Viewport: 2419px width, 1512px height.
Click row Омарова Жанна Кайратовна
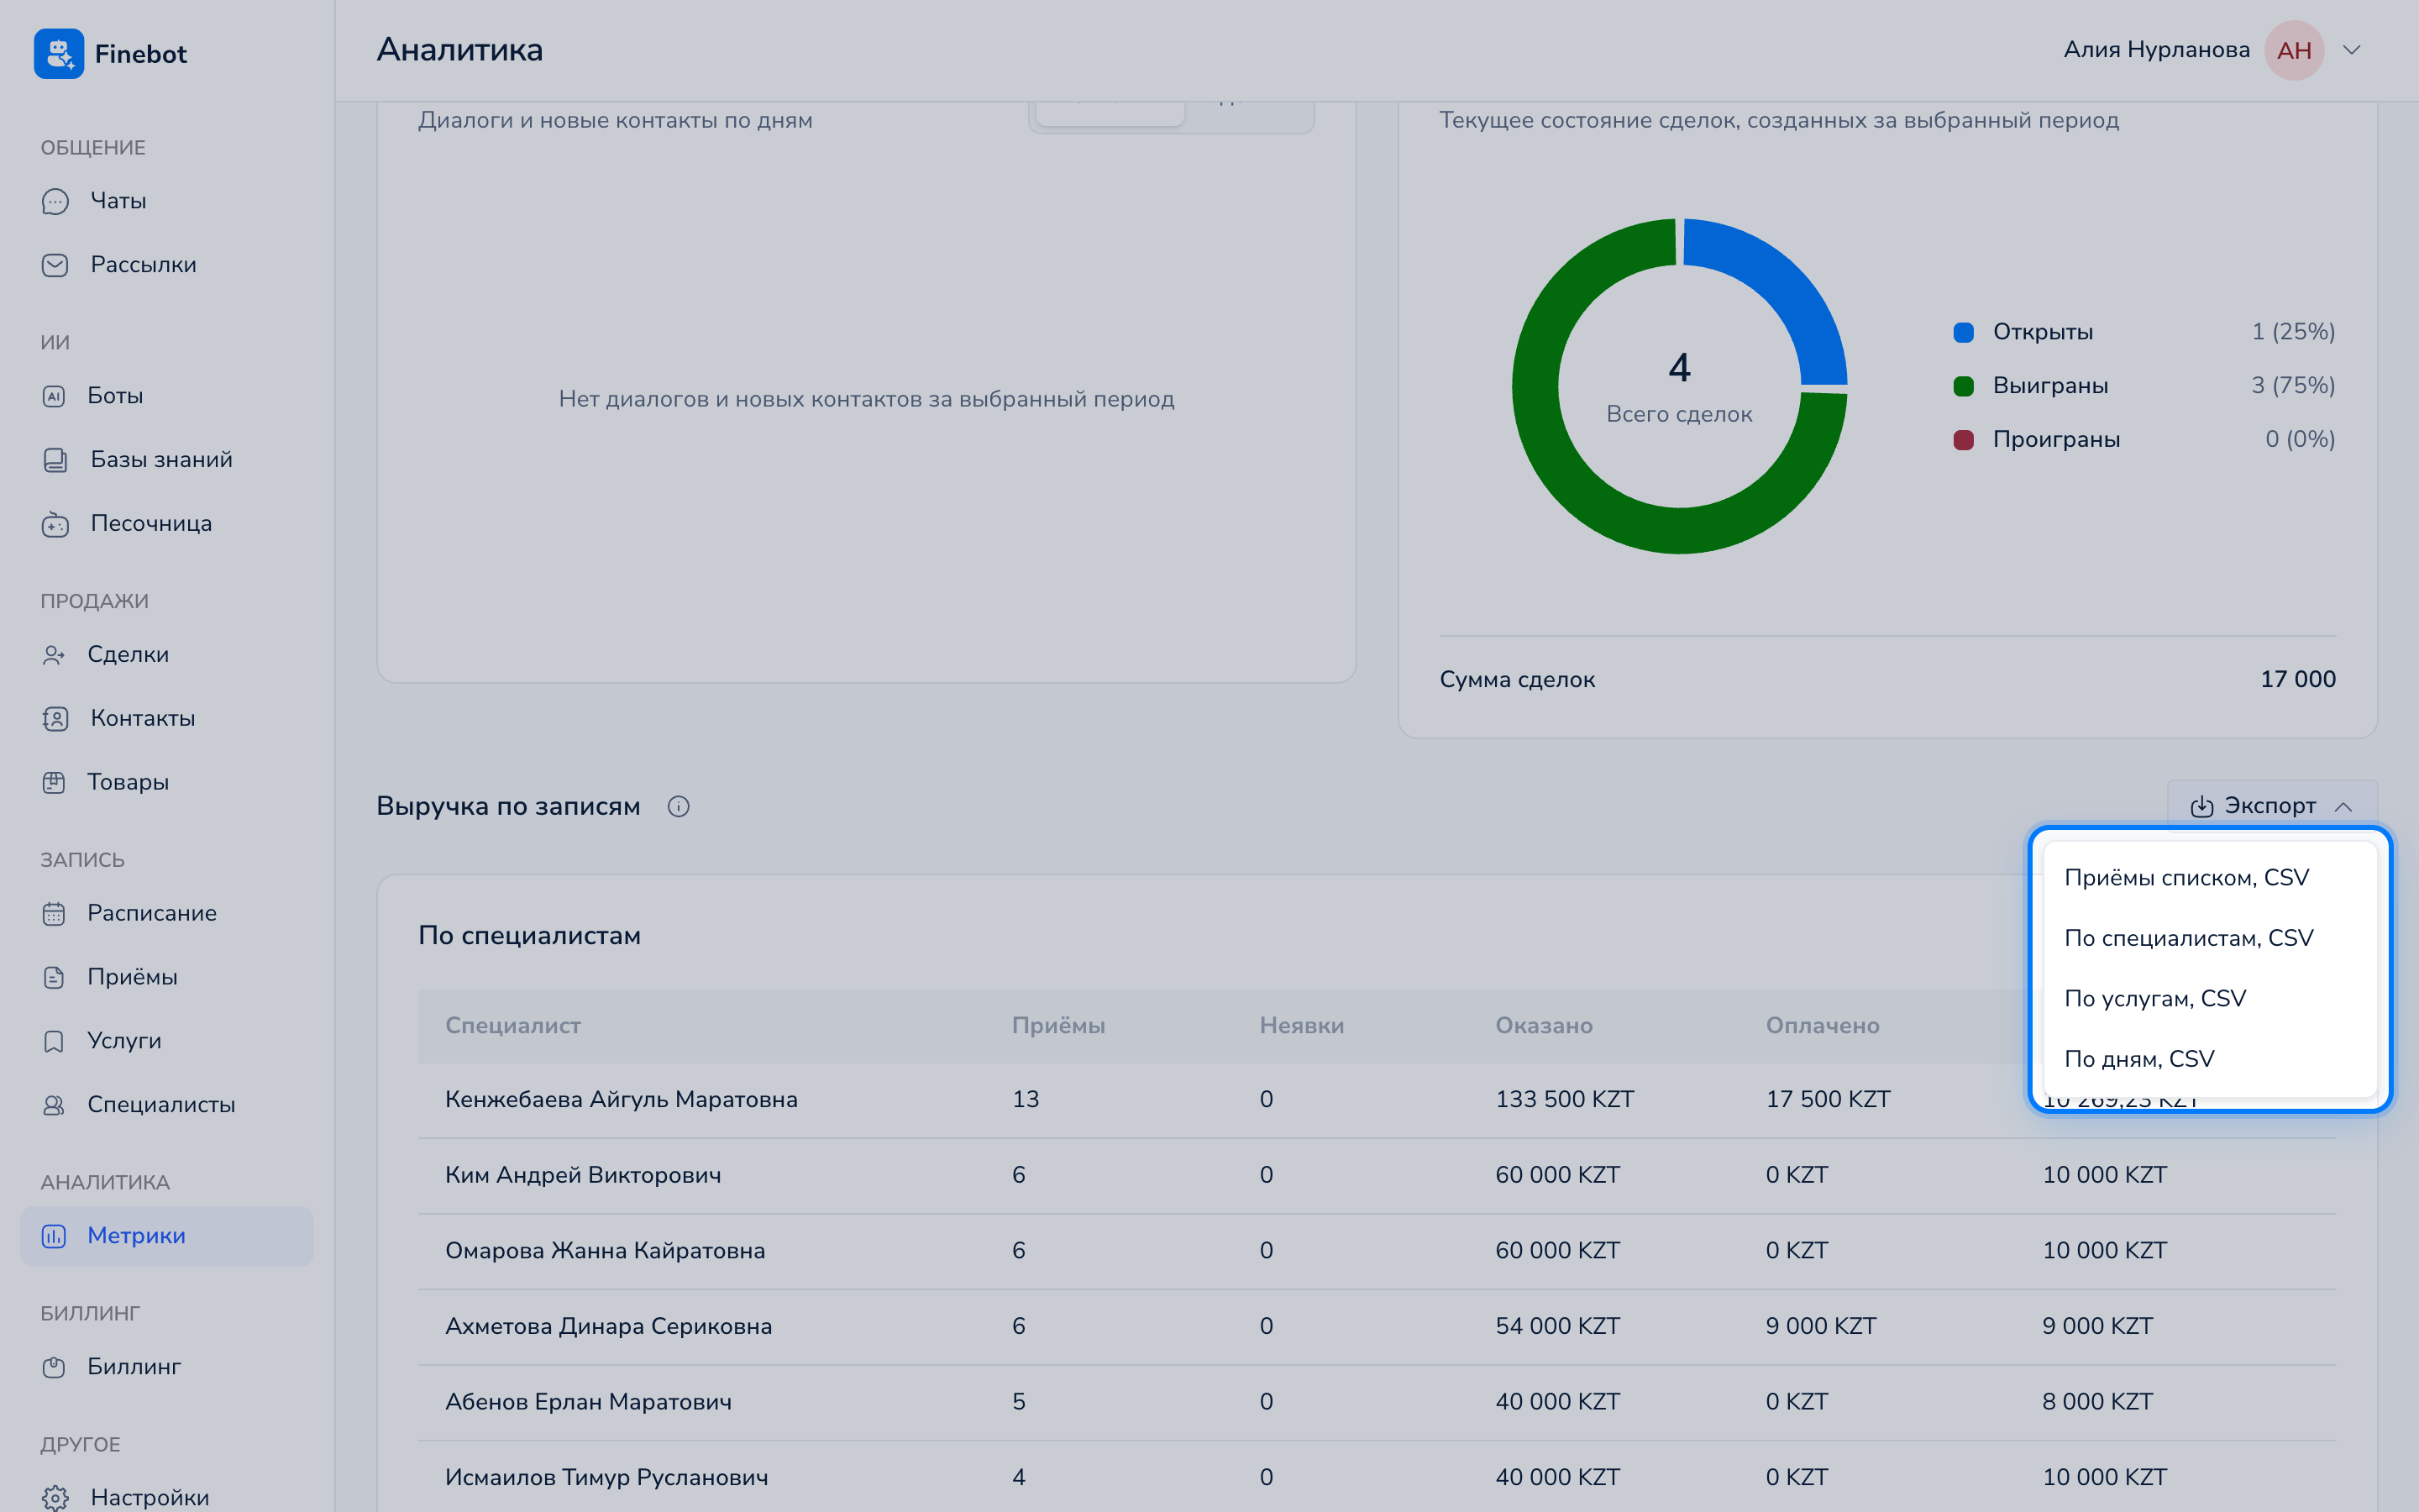1377,1251
